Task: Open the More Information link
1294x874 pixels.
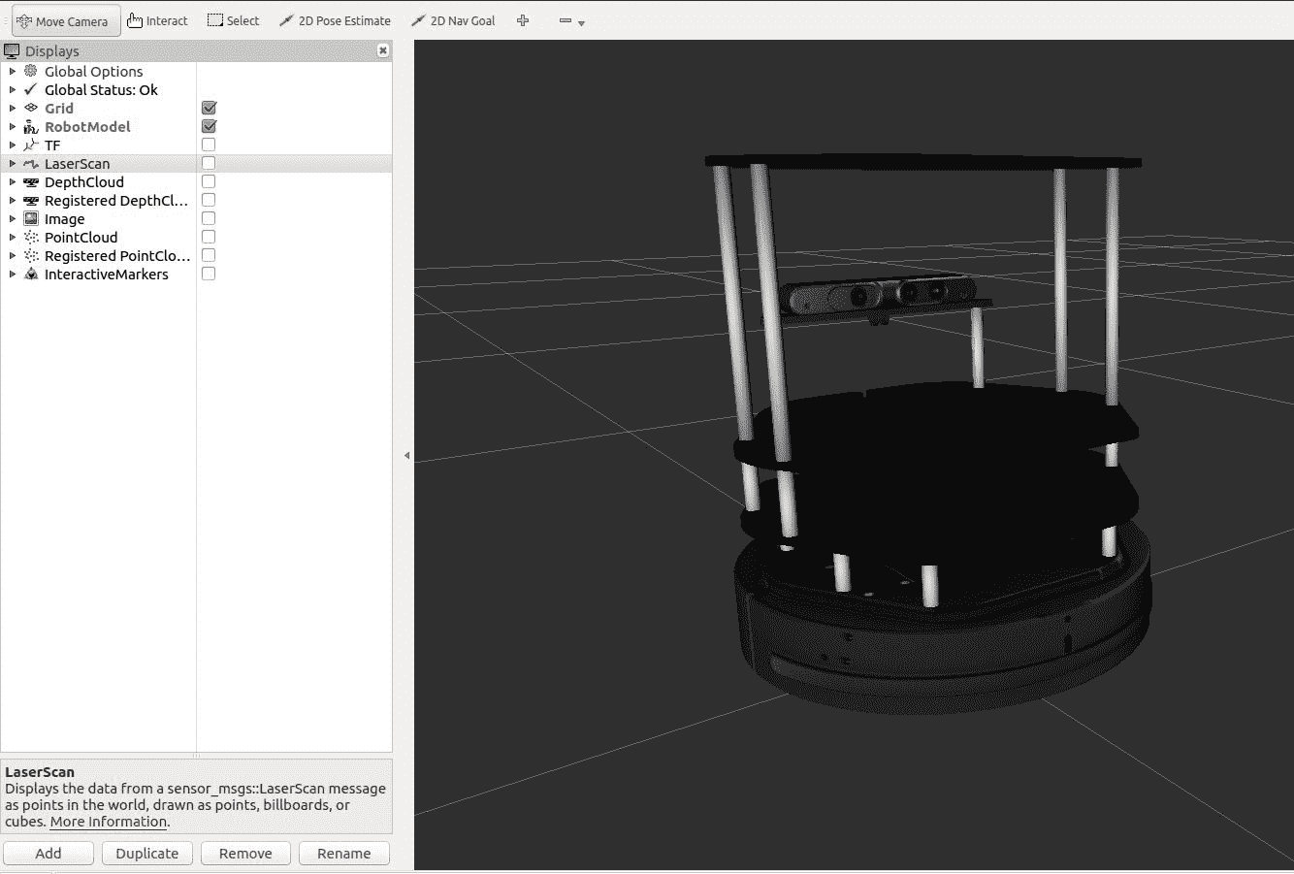Action: pyautogui.click(x=109, y=821)
